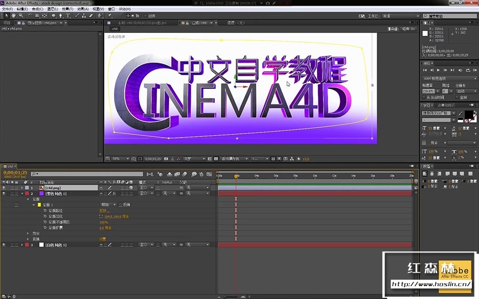Jump to last frame in Preview panel
Screen dimensions: 479x299
tap(452, 70)
